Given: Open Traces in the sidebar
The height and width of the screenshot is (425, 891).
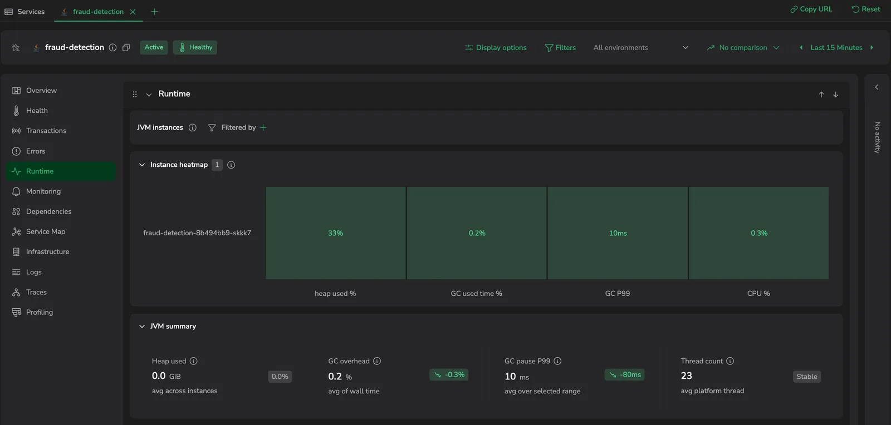Looking at the screenshot, I should (61, 292).
